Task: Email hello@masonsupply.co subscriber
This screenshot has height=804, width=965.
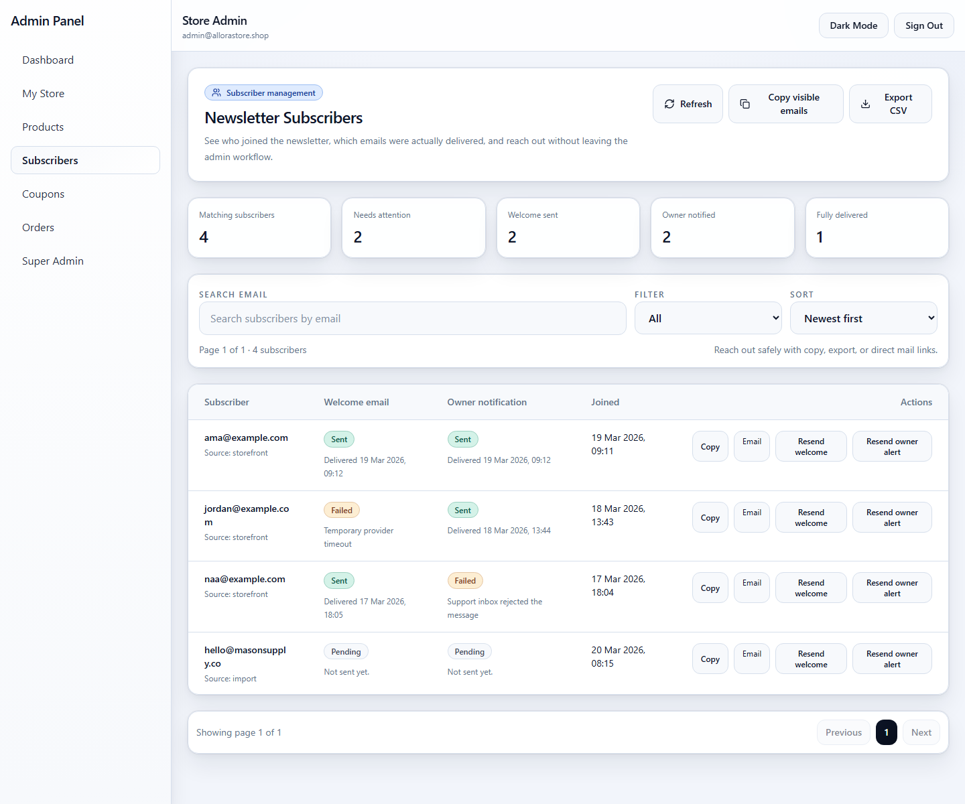Action: [x=751, y=658]
